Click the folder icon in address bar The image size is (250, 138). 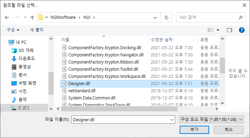pyautogui.click(x=41, y=17)
